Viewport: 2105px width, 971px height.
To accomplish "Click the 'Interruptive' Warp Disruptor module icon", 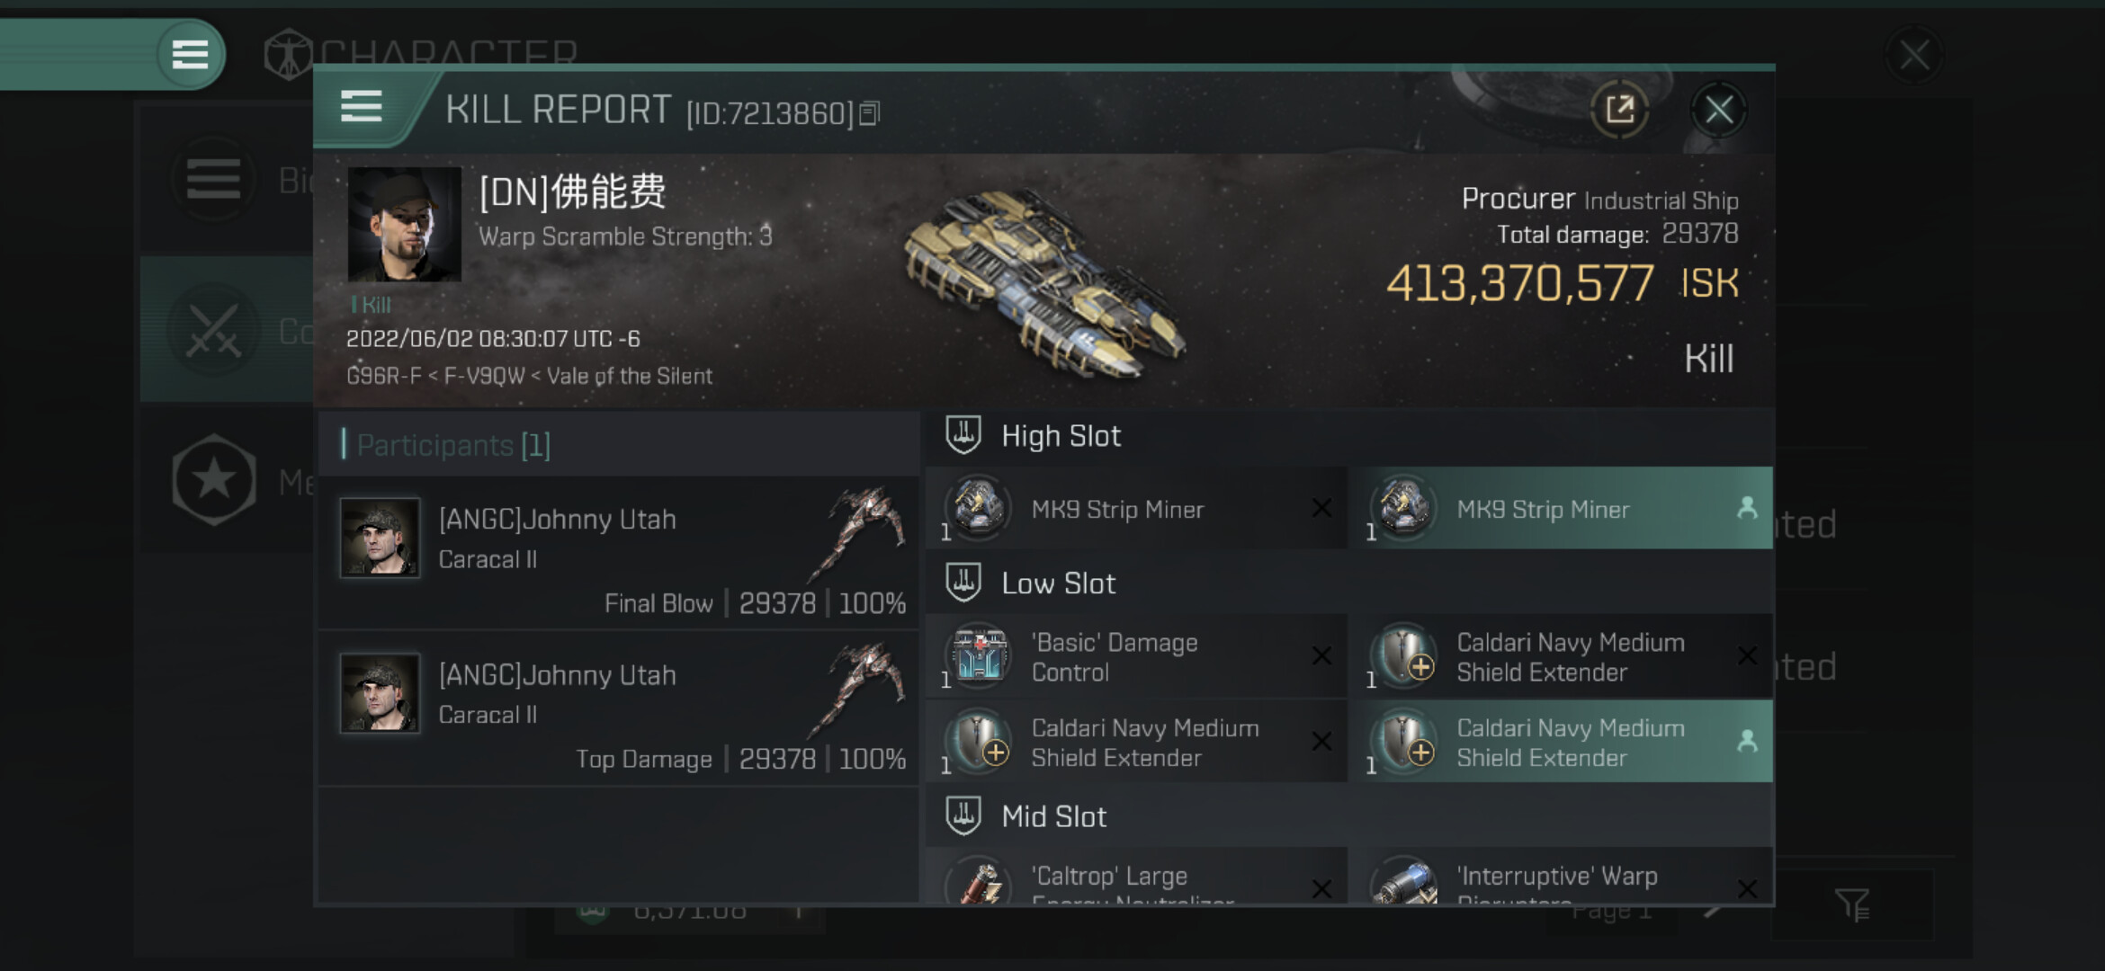I will (x=1404, y=881).
